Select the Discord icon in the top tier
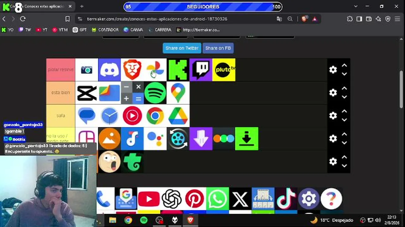 pos(109,70)
